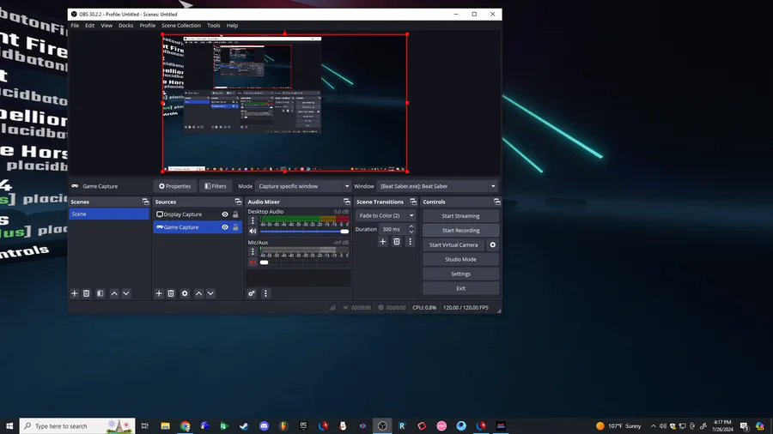773x434 pixels.
Task: Toggle visibility of Display Capture source
Action: coord(225,214)
